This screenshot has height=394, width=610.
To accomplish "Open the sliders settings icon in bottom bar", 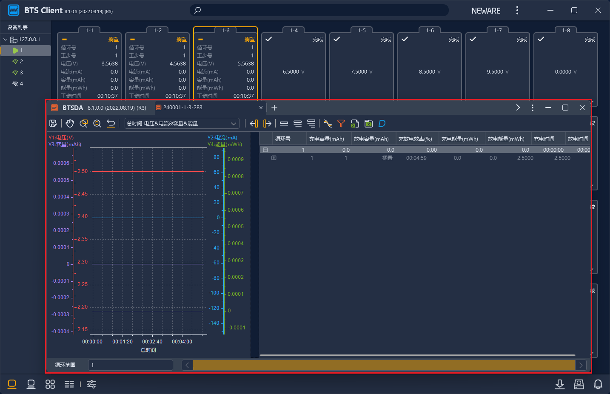I will (x=91, y=384).
